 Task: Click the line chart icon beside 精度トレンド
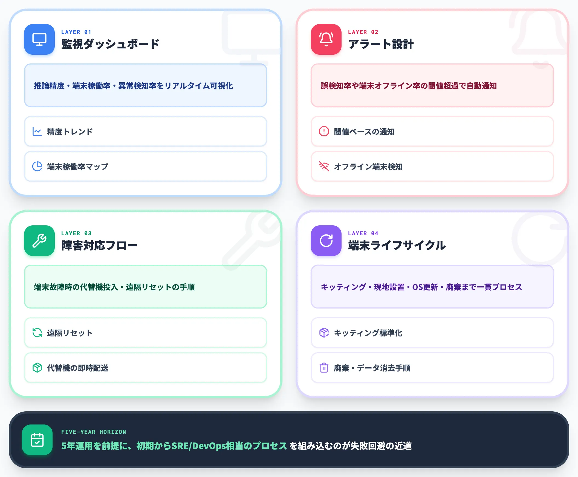point(37,131)
